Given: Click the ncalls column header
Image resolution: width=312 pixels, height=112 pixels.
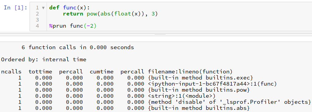Looking at the screenshot, I should tap(11, 72).
